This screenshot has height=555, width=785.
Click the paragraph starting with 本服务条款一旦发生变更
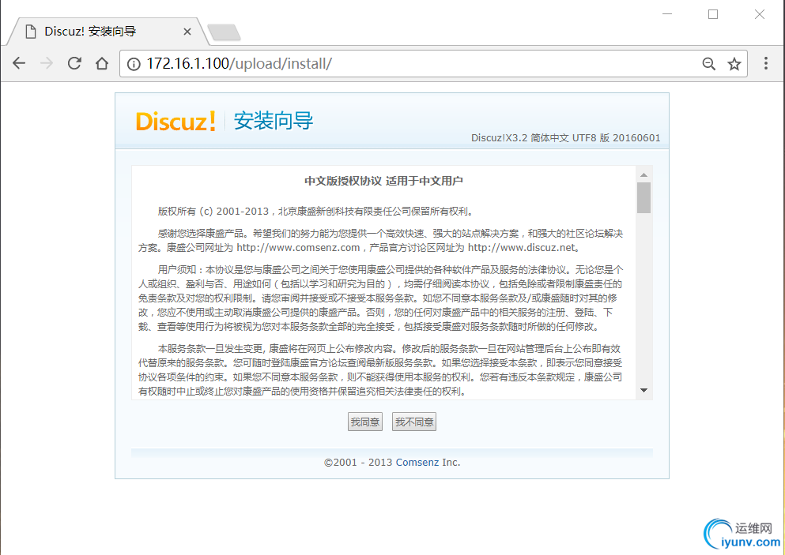[x=380, y=370]
